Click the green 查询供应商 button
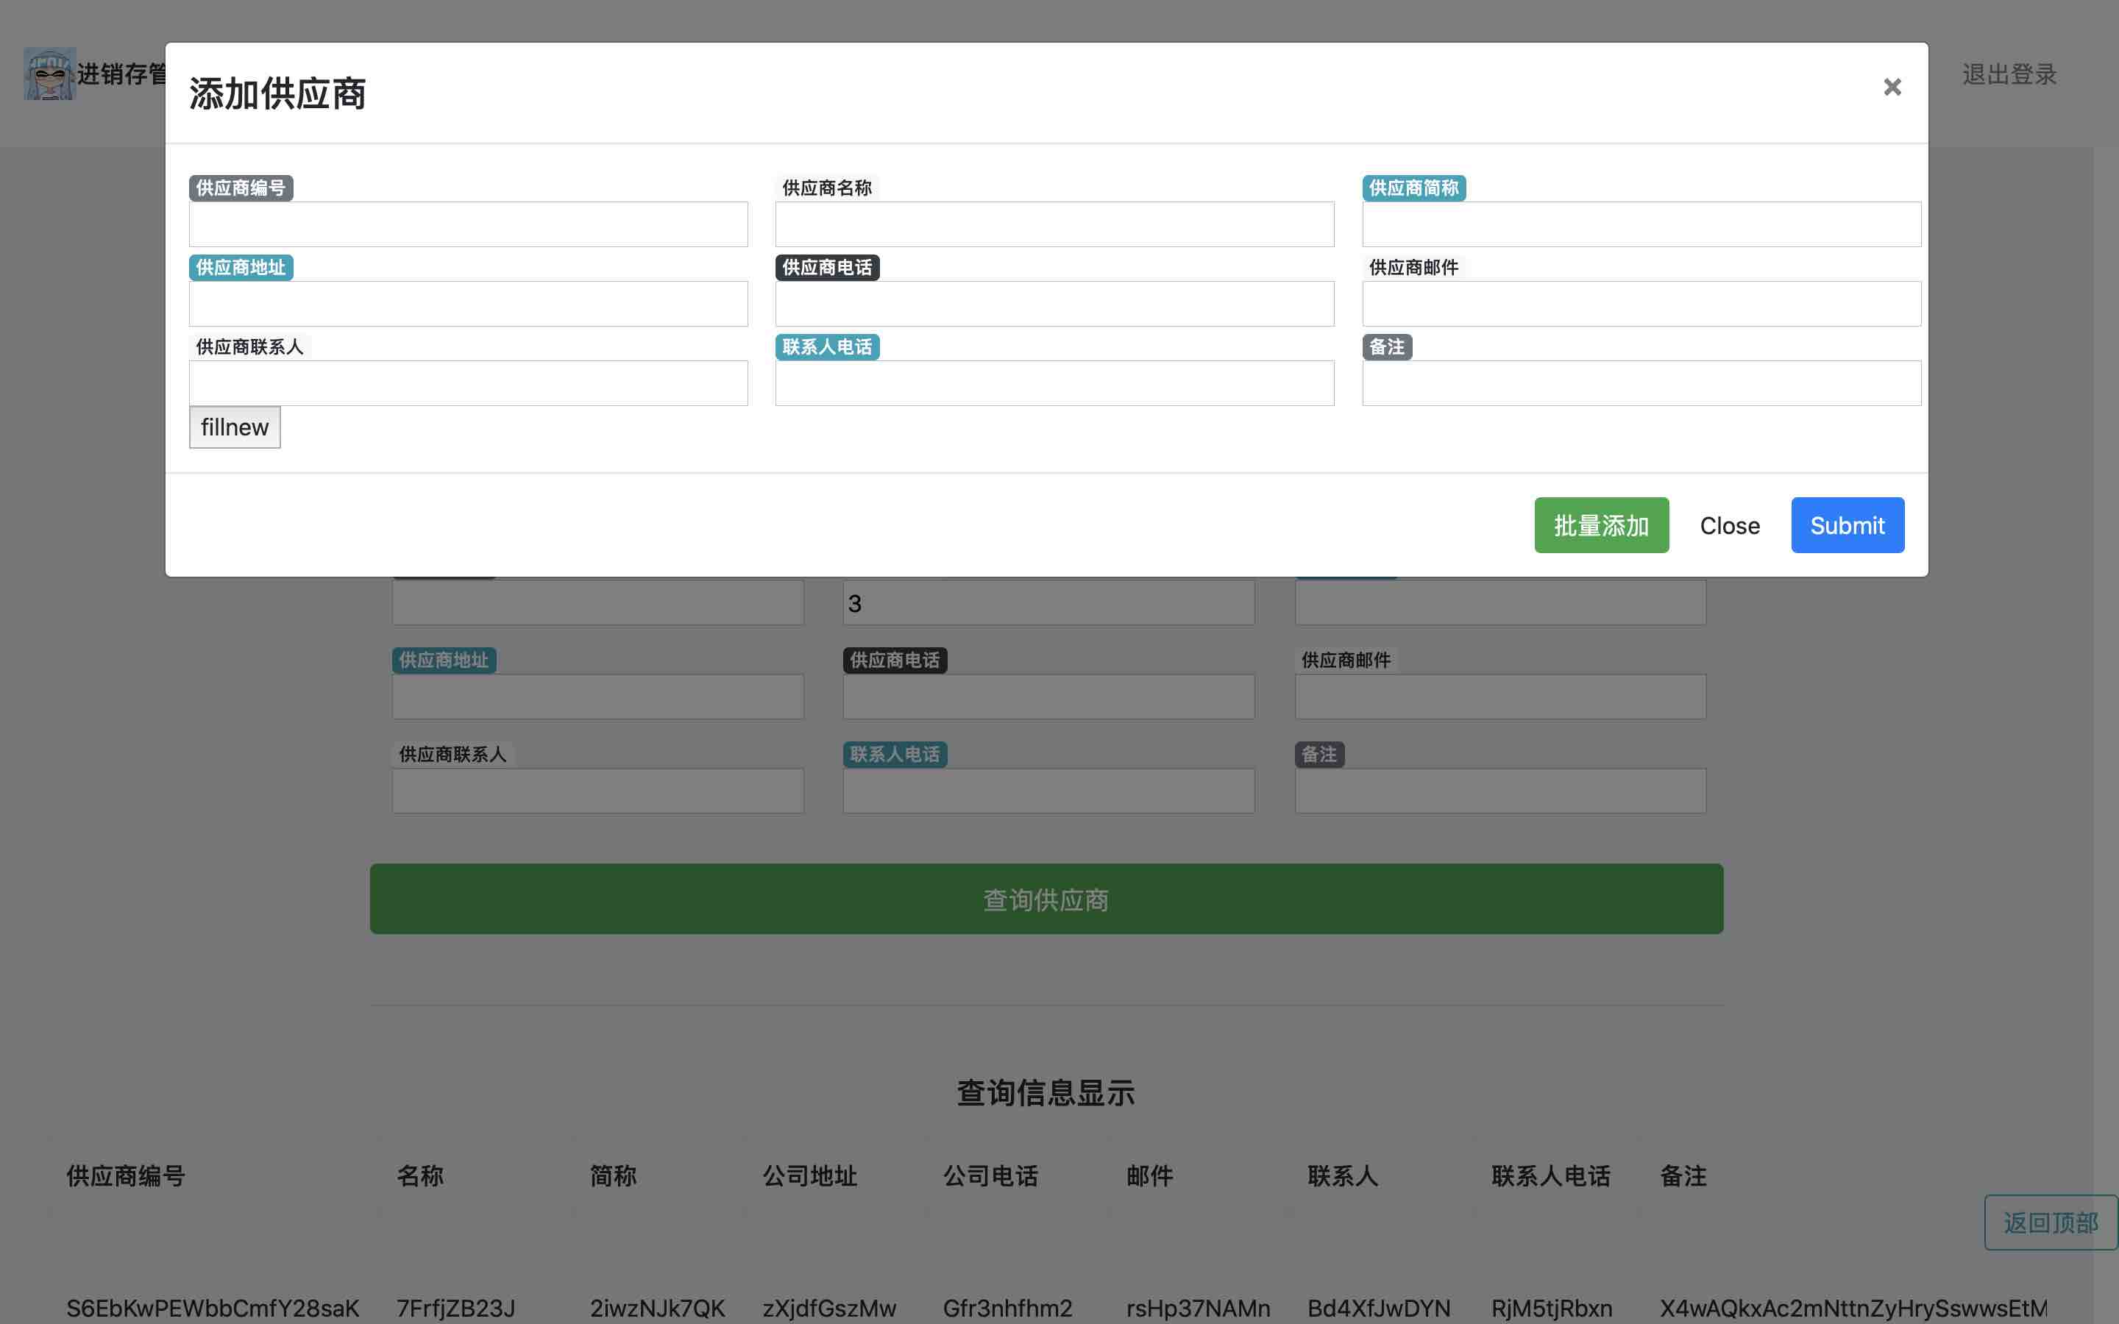Viewport: 2119px width, 1324px height. [1046, 900]
